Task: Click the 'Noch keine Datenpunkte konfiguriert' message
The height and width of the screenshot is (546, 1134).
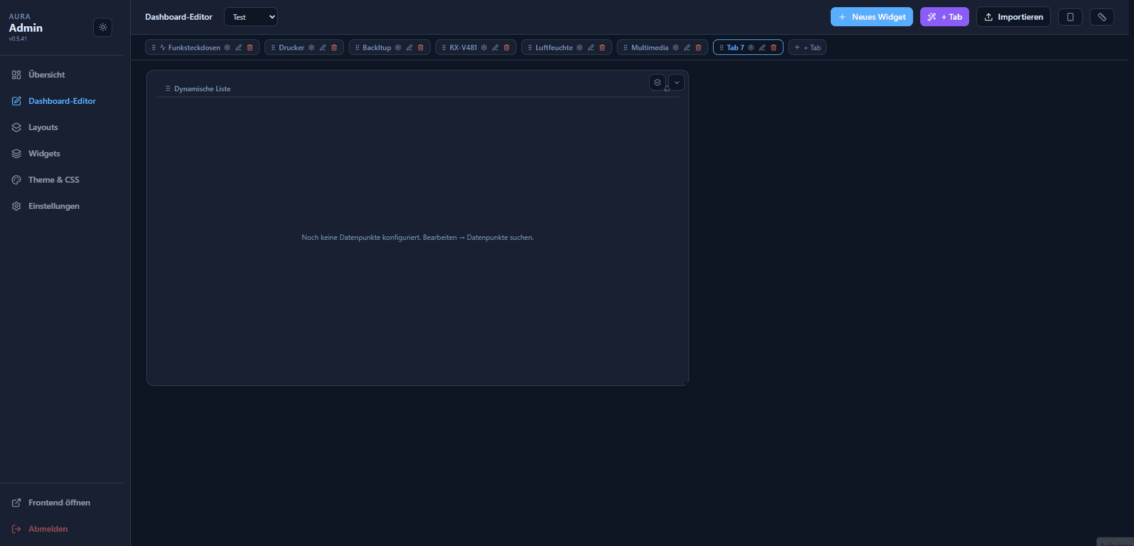Action: pos(417,237)
